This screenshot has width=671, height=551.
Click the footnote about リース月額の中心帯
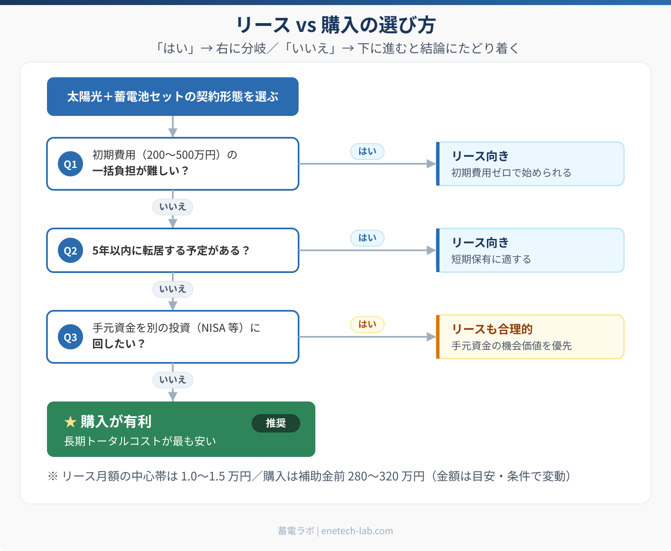click(310, 476)
